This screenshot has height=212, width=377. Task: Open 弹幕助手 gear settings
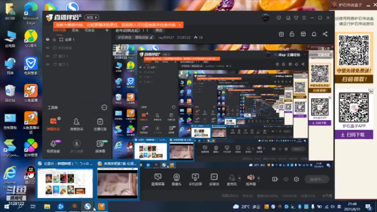point(59,119)
